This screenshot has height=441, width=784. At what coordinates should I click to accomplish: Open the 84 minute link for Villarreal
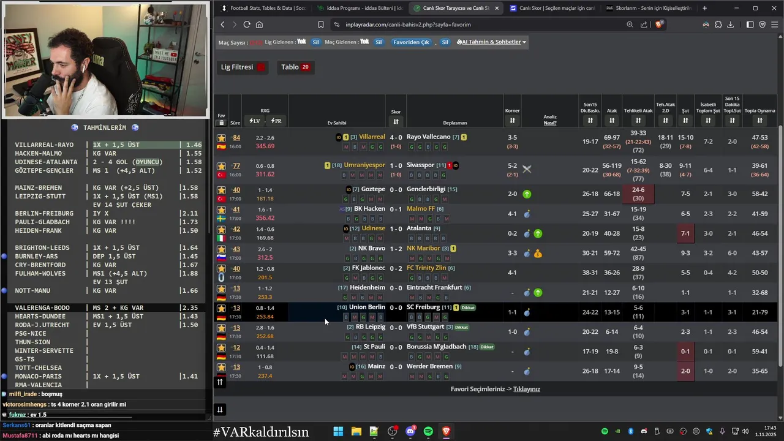point(236,138)
